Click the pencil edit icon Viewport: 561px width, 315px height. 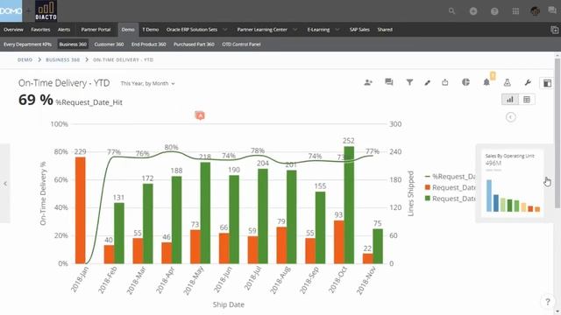point(427,82)
